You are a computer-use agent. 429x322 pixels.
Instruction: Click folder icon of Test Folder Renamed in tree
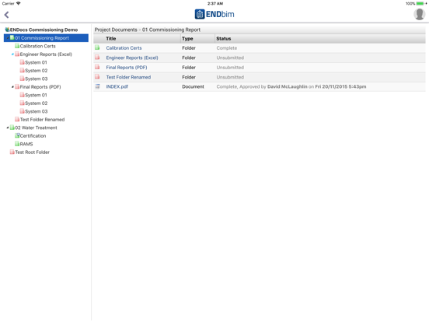[17, 119]
